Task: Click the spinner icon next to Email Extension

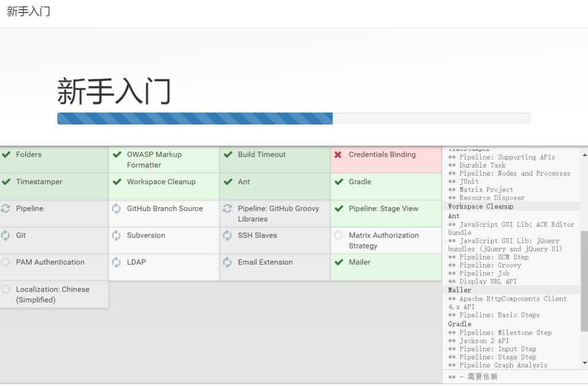Action: [228, 262]
